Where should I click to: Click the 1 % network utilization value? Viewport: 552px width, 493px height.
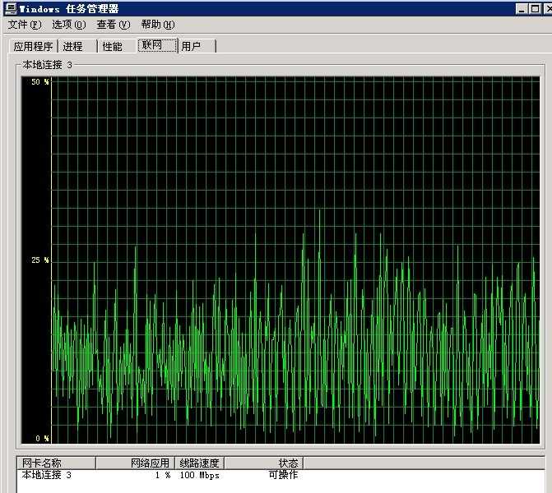[163, 475]
